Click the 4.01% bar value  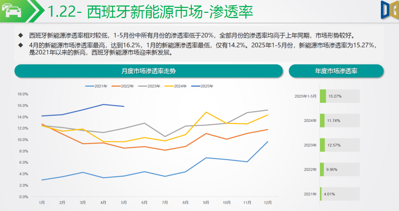[329, 194]
